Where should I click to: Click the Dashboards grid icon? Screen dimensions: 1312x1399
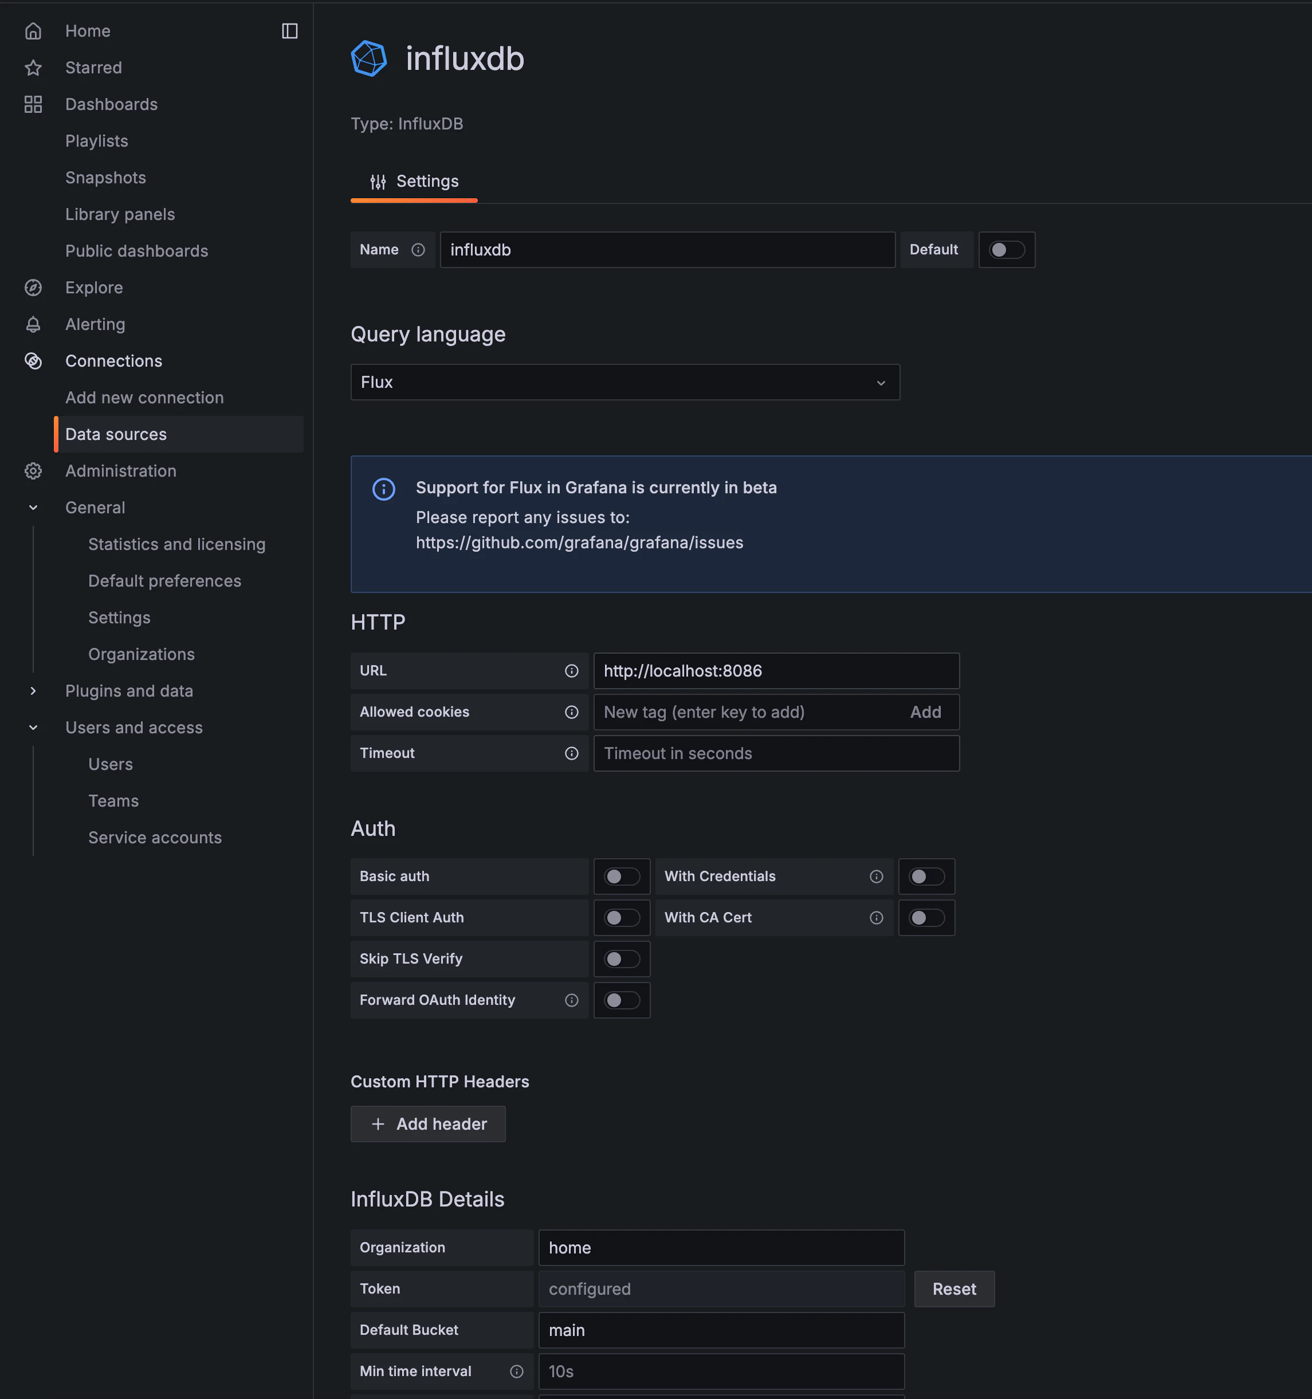[x=33, y=104]
